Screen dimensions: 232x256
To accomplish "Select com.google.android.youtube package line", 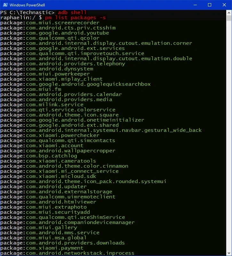I will 55,33.
